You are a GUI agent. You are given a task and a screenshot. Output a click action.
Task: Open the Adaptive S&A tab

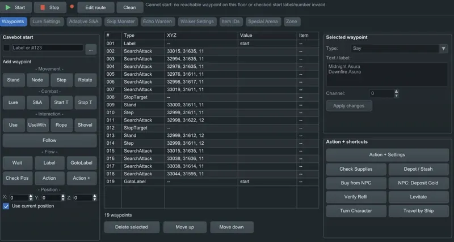[83, 21]
